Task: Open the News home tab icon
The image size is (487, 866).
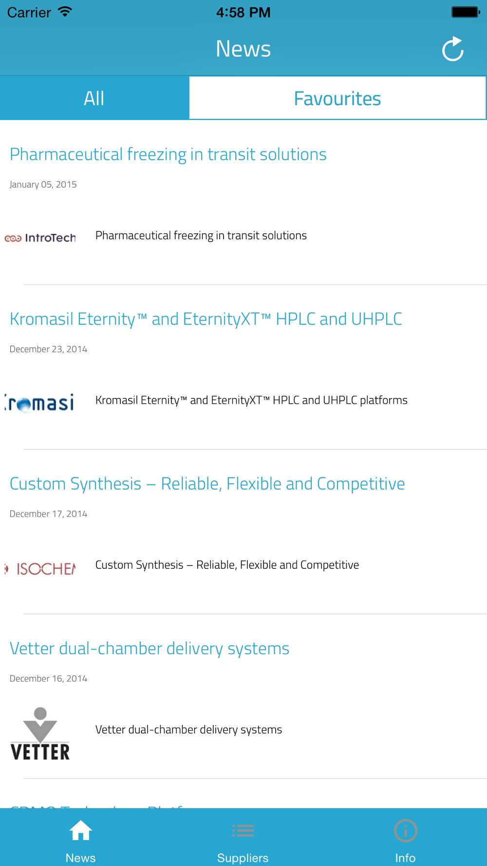Action: pos(80,831)
